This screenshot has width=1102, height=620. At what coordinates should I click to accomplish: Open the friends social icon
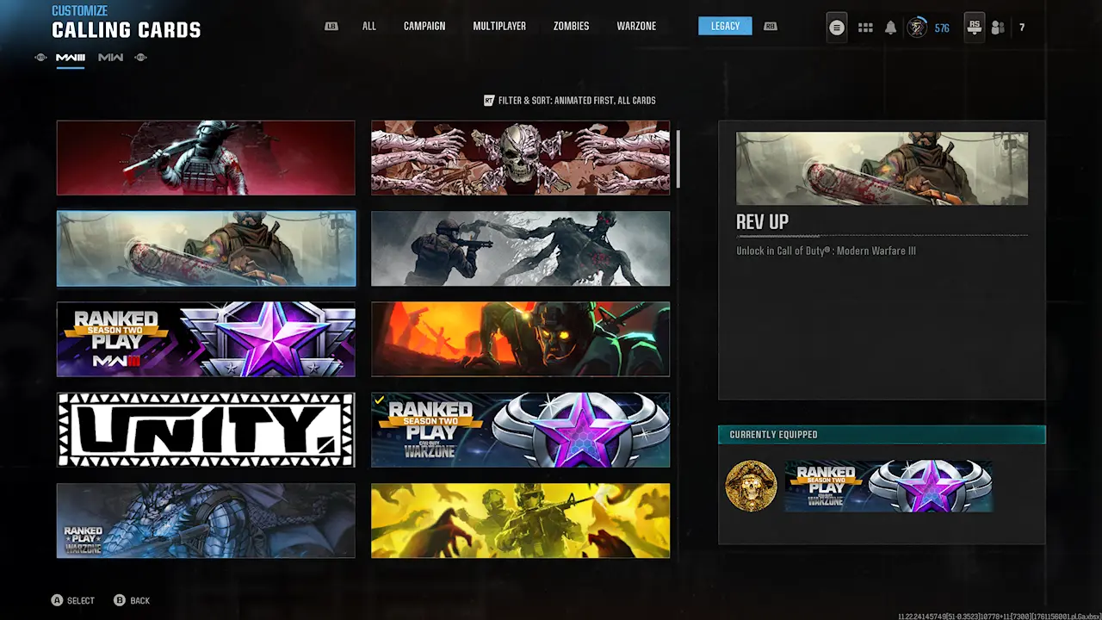(x=998, y=28)
